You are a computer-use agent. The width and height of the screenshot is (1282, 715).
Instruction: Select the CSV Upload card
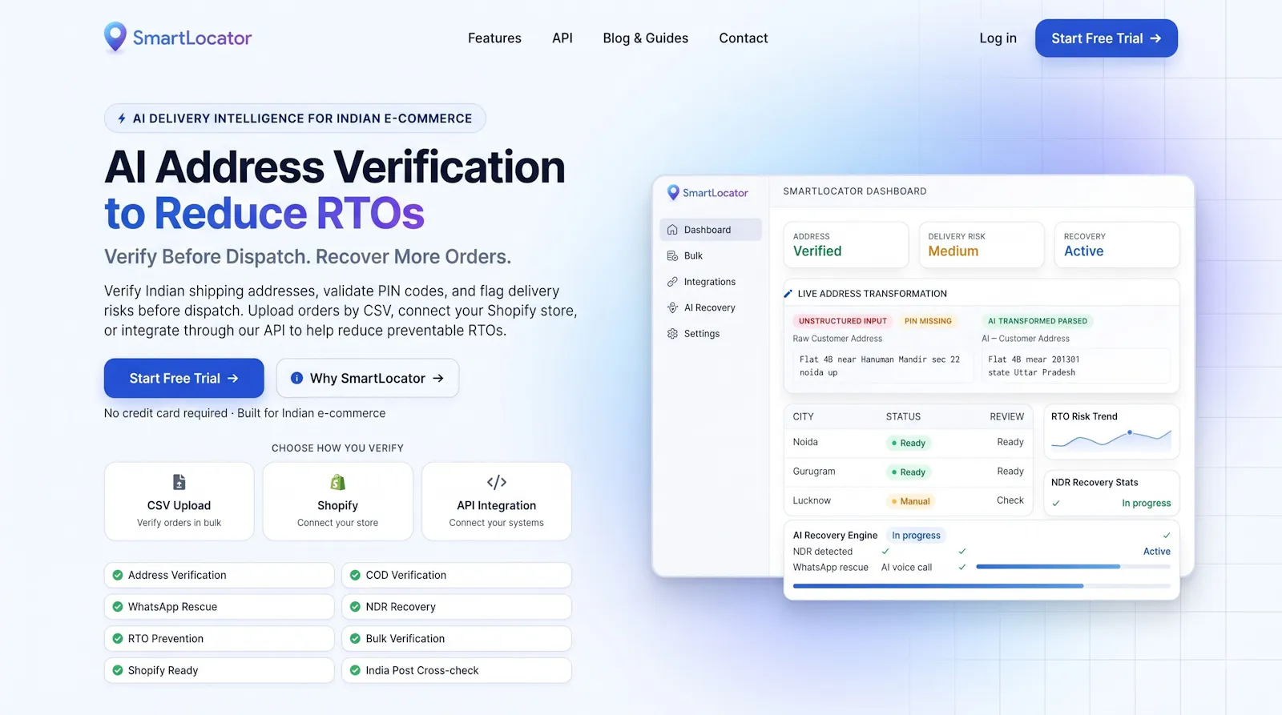(179, 501)
